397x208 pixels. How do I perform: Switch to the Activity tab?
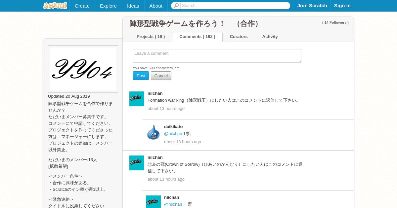[x=270, y=37]
